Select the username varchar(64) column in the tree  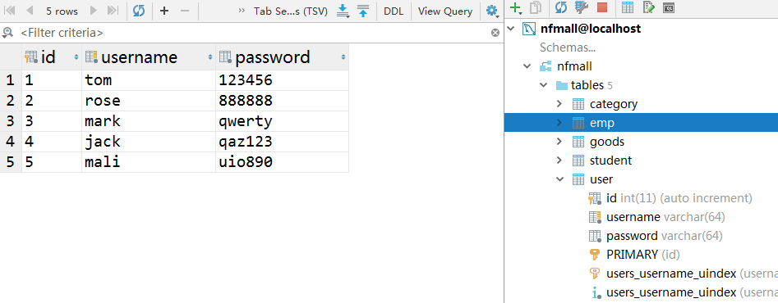click(665, 217)
